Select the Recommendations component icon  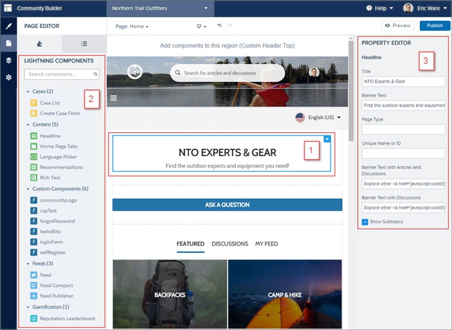[34, 167]
